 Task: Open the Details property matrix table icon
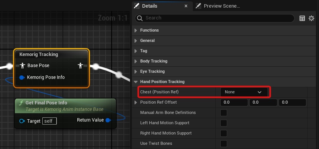[x=302, y=18]
